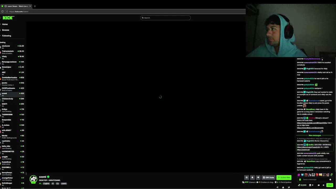
Task: Mute the tab via its speaker icon
Action: click(6, 6)
